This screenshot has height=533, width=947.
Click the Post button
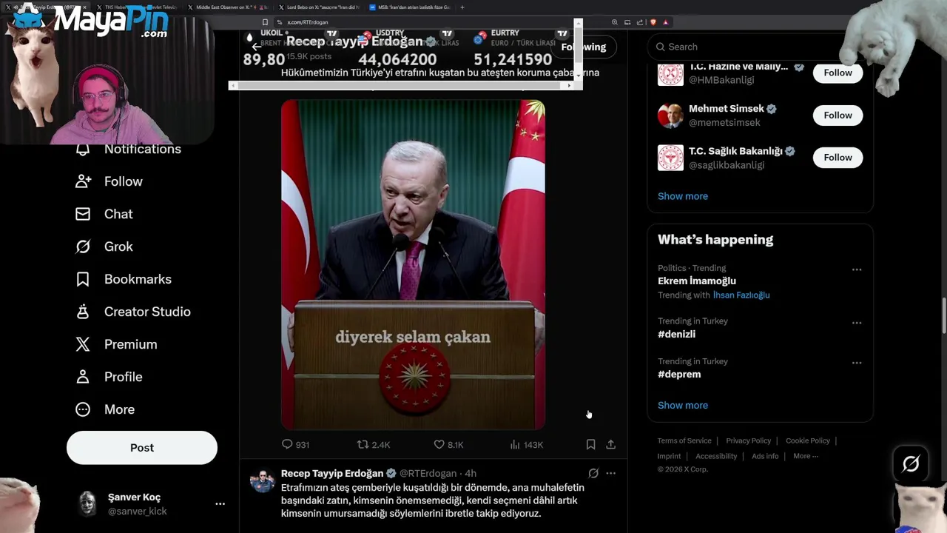click(142, 448)
